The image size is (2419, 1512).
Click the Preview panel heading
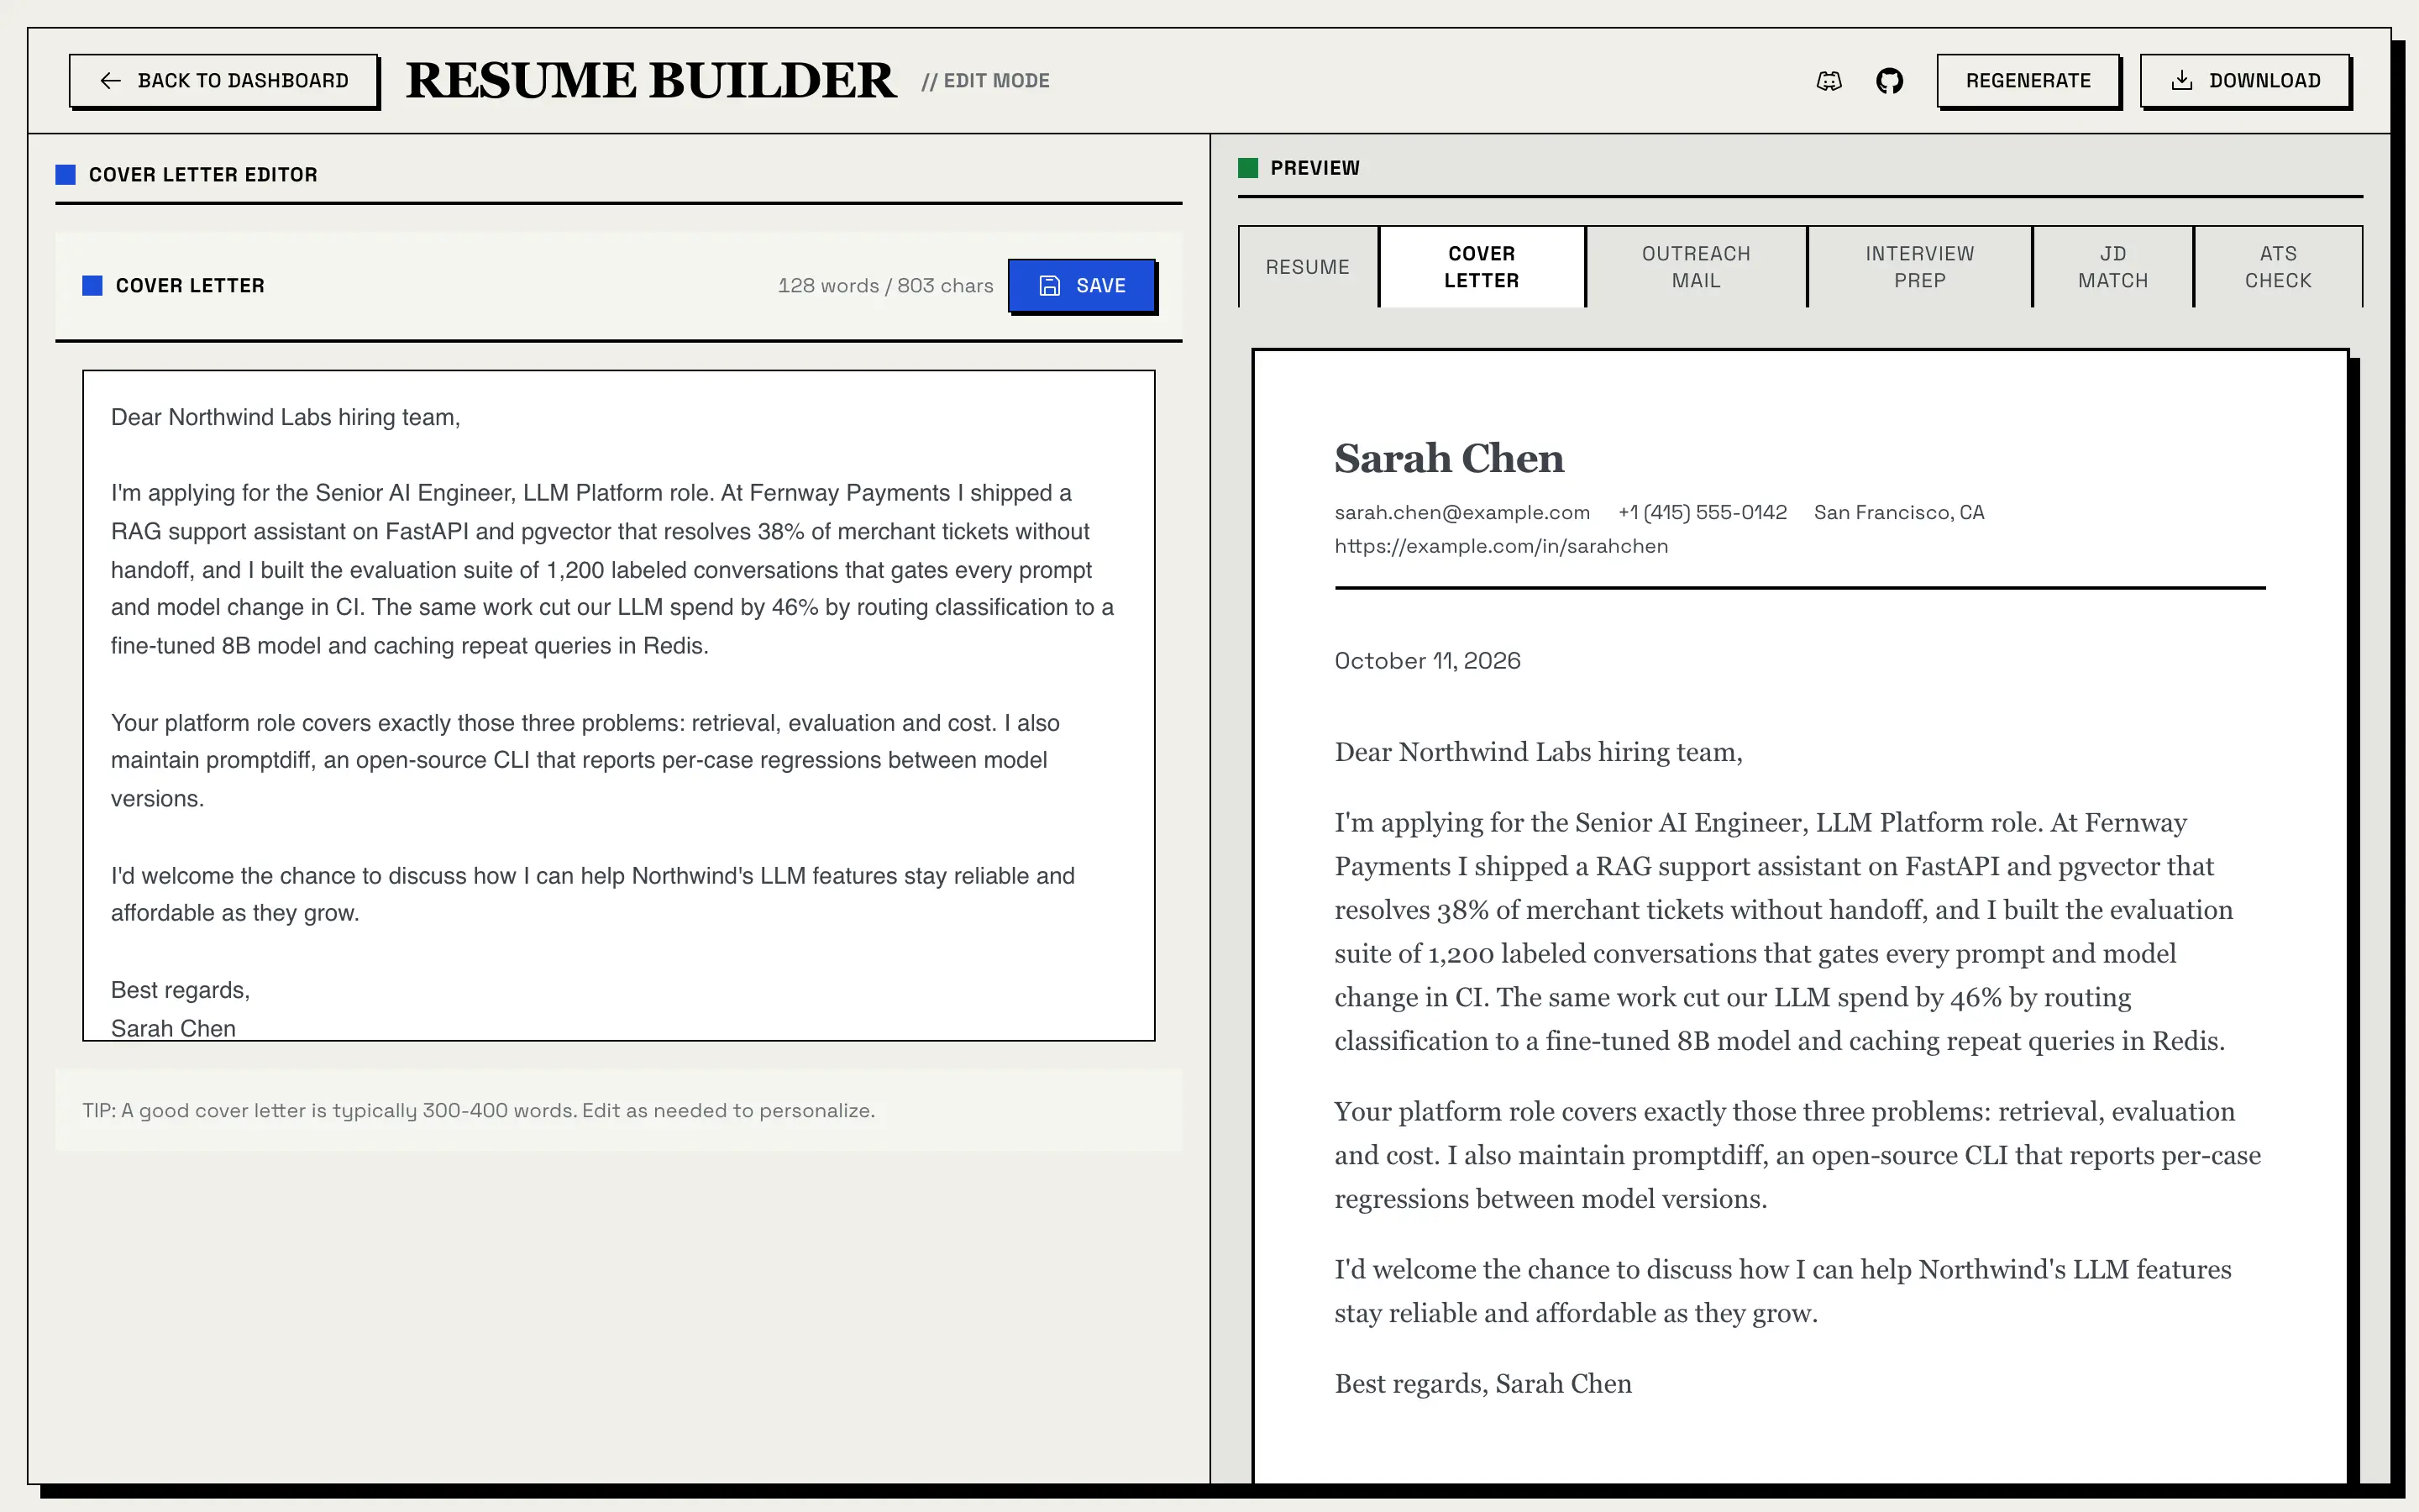[1314, 168]
